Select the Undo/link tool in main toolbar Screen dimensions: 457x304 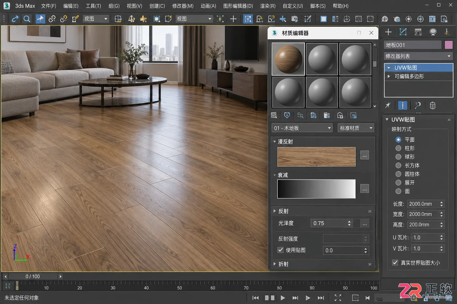coord(15,19)
